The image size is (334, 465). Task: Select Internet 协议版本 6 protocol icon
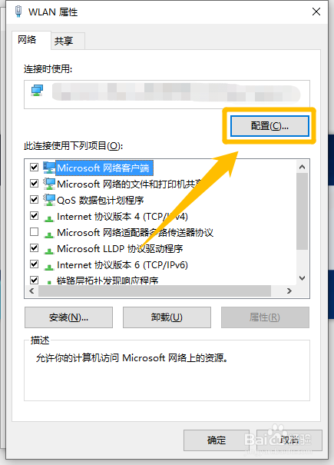[x=49, y=266]
